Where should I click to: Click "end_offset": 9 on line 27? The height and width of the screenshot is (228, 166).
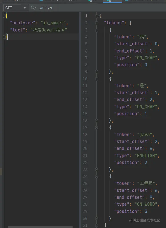[x=133, y=197]
